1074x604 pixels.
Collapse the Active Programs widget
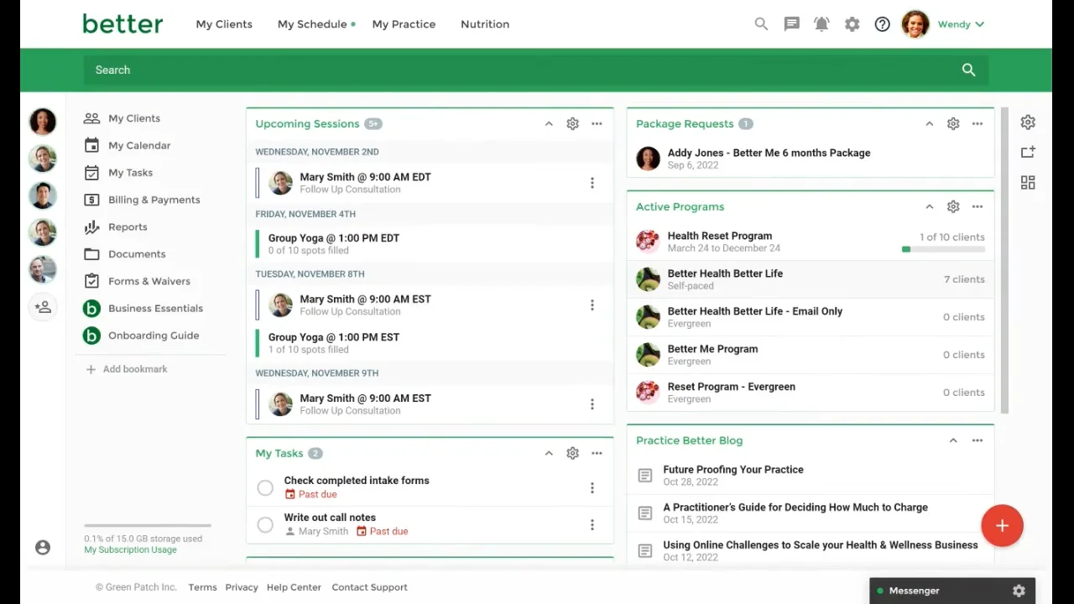click(x=929, y=206)
